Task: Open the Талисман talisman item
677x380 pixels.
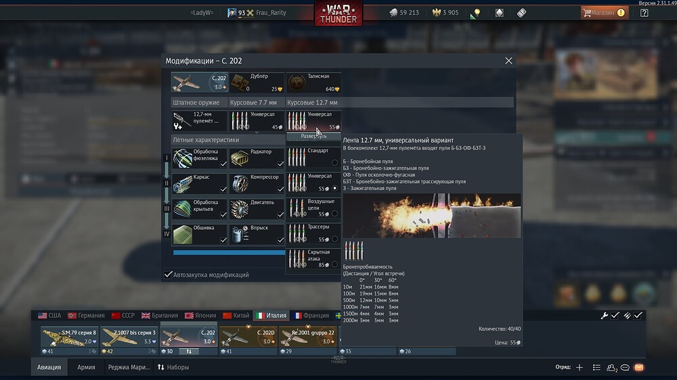Action: click(313, 82)
